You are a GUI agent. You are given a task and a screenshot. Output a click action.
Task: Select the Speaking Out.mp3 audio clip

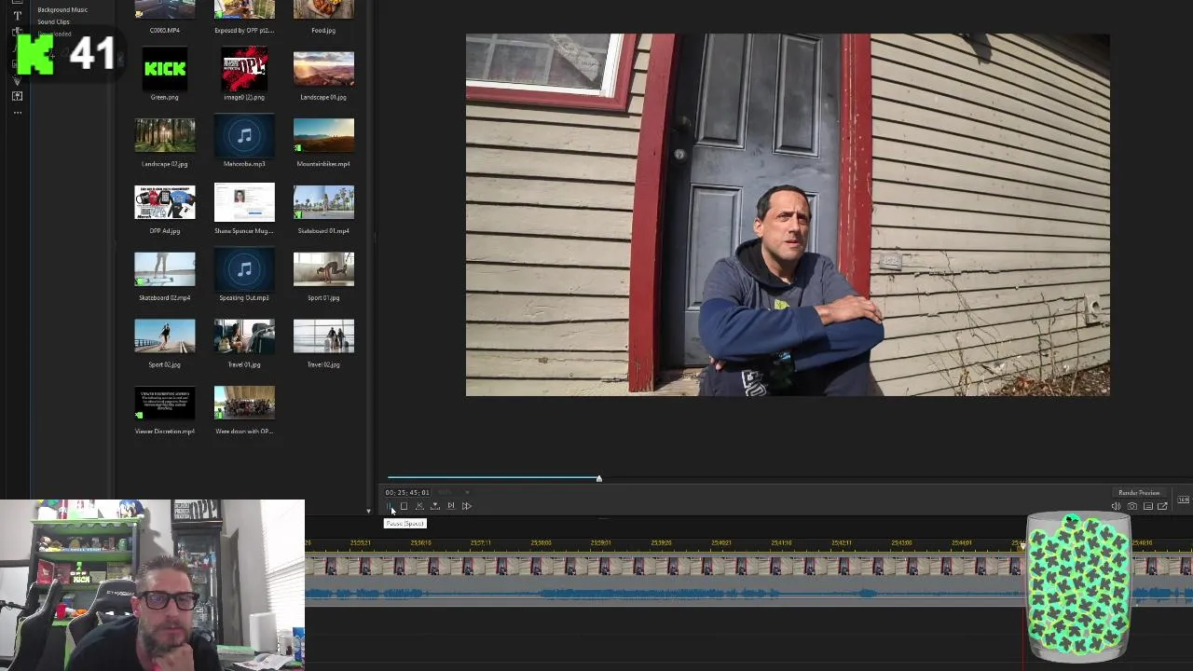tap(244, 270)
